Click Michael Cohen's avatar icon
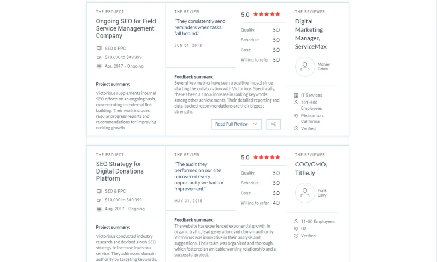This screenshot has width=437, height=262. coord(305,67)
